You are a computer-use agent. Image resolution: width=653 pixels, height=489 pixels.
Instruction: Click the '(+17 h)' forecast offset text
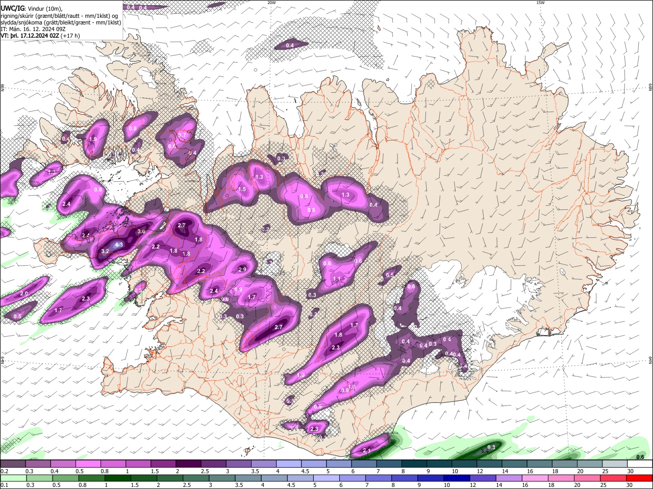71,36
